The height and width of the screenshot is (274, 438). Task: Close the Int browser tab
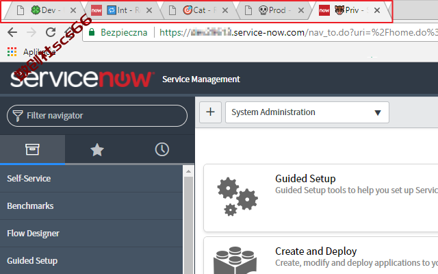pyautogui.click(x=149, y=11)
